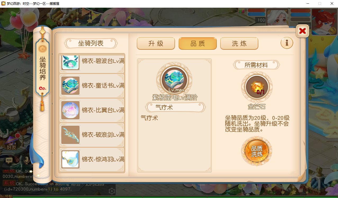Image resolution: width=338 pixels, height=198 pixels.
Task: Click the 品质洗炼 orange button
Action: click(257, 151)
